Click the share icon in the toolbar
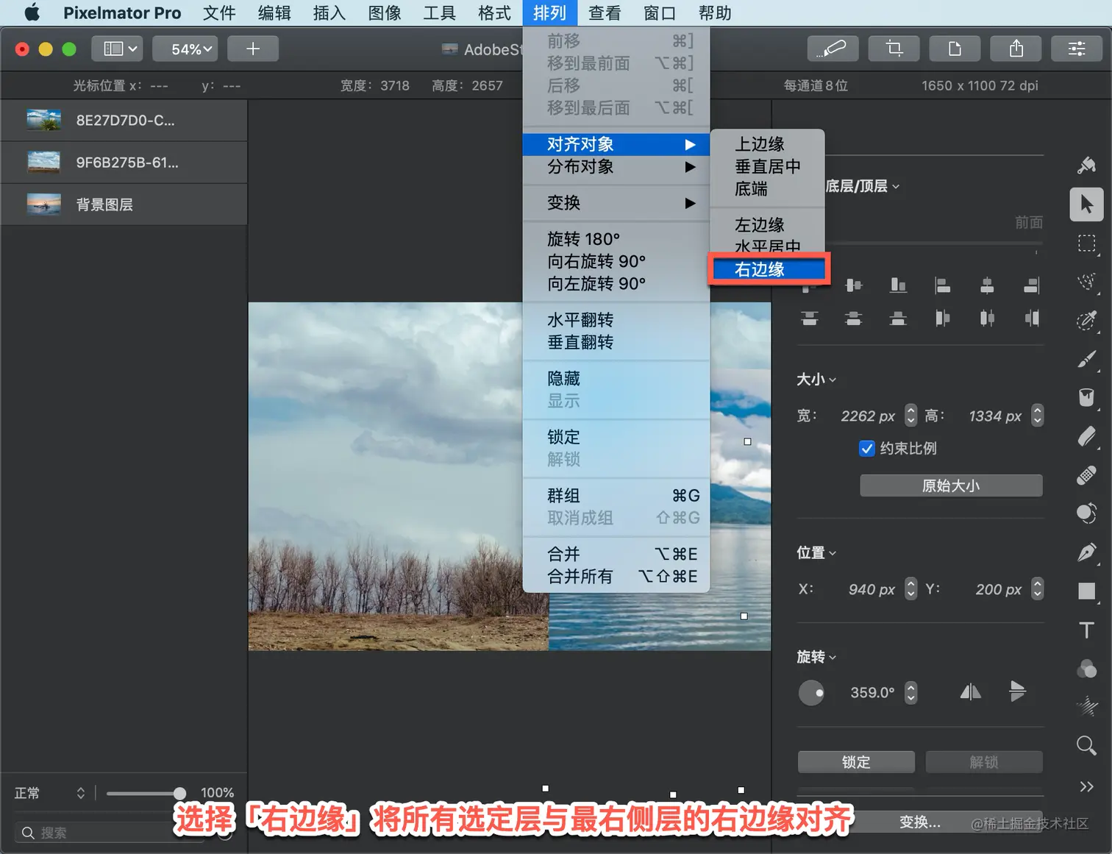1112x854 pixels. click(x=1016, y=49)
